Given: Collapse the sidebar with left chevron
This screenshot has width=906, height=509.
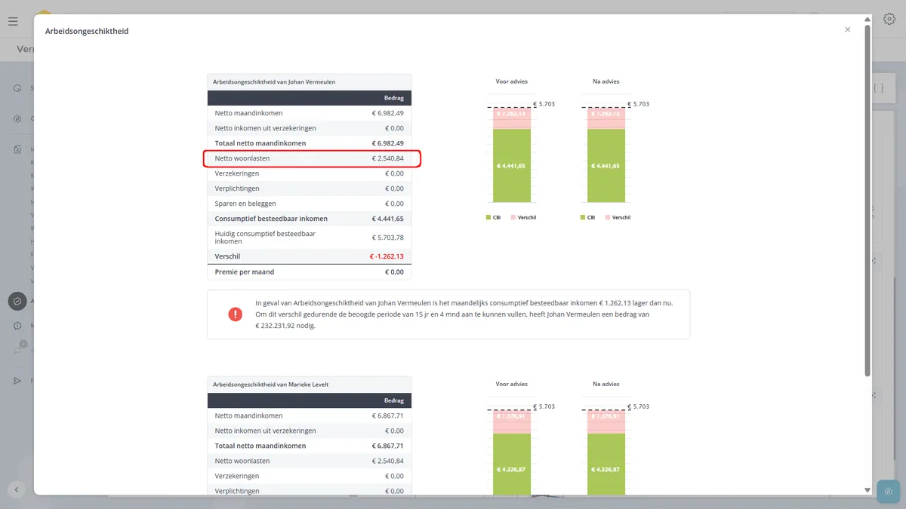Looking at the screenshot, I should coord(17,489).
